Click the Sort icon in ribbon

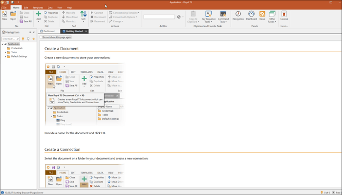click(x=83, y=16)
